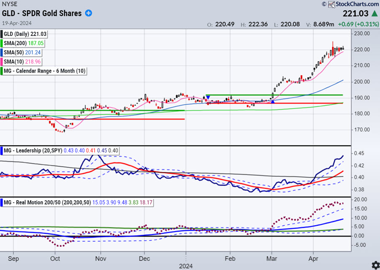Click the blue swatch beside SMA(50)
The width and height of the screenshot is (380, 270).
(x=3, y=52)
